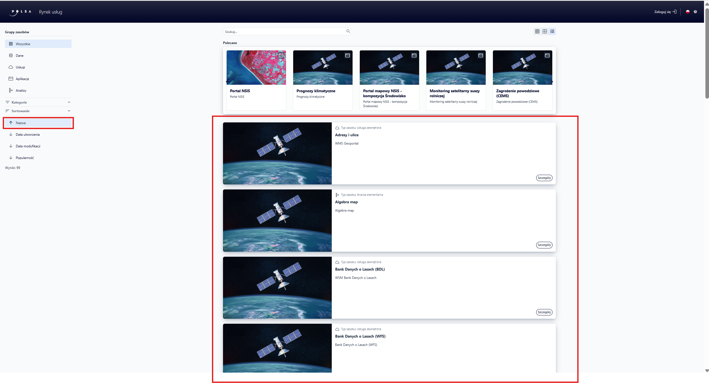Viewport: 709px width, 383px height.
Task: Open Szczegóły for Adresy i ulice
Action: (x=544, y=178)
